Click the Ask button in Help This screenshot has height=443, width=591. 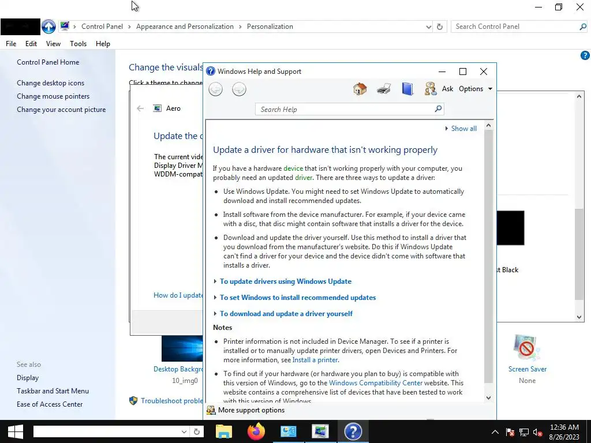(x=447, y=89)
